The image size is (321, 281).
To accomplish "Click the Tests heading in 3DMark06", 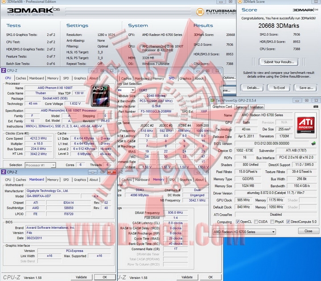I will (13, 25).
